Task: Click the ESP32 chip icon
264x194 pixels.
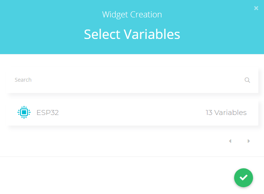Action: [x=24, y=112]
